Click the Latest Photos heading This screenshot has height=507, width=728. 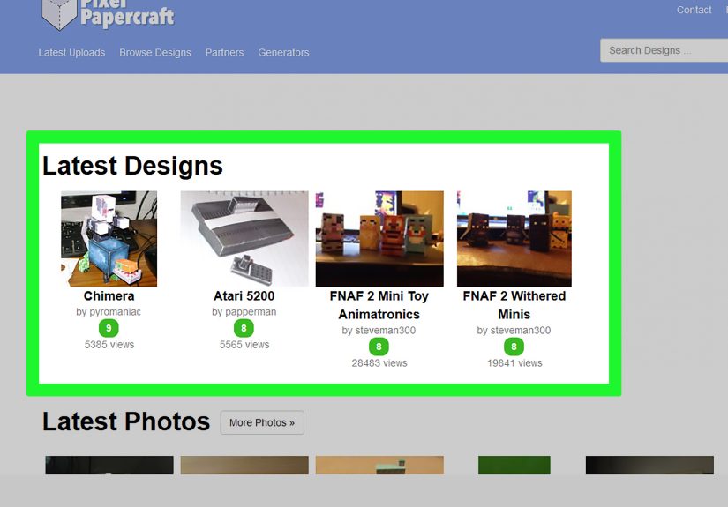pyautogui.click(x=126, y=421)
